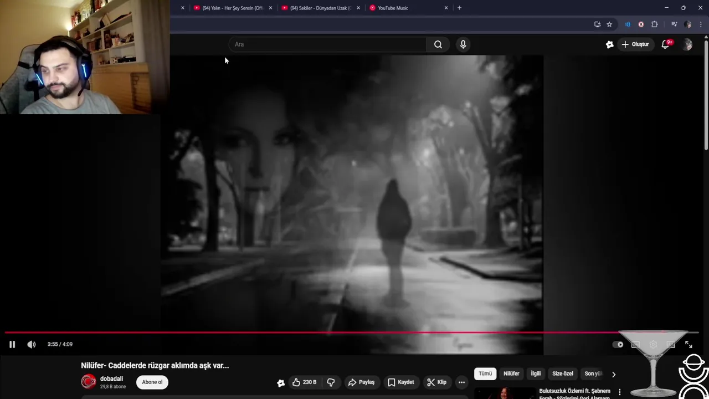Image resolution: width=709 pixels, height=399 pixels.
Task: Open a new browser tab
Action: [459, 8]
